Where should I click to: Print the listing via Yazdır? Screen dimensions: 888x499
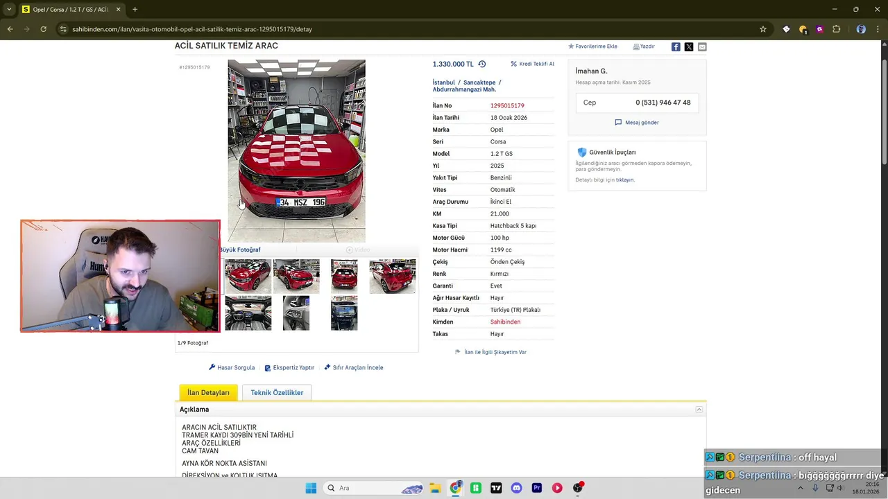(x=644, y=46)
